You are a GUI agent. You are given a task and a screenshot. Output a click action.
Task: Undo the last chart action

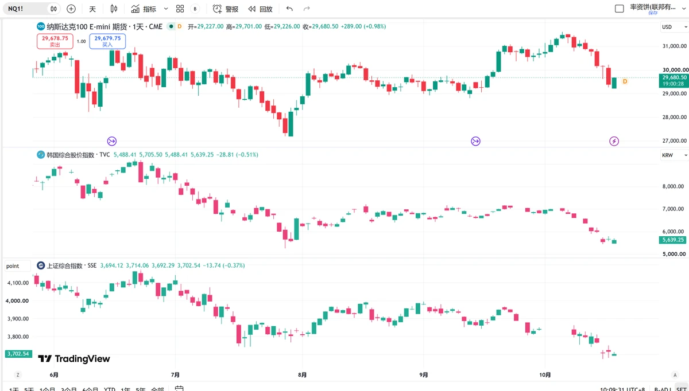(289, 9)
